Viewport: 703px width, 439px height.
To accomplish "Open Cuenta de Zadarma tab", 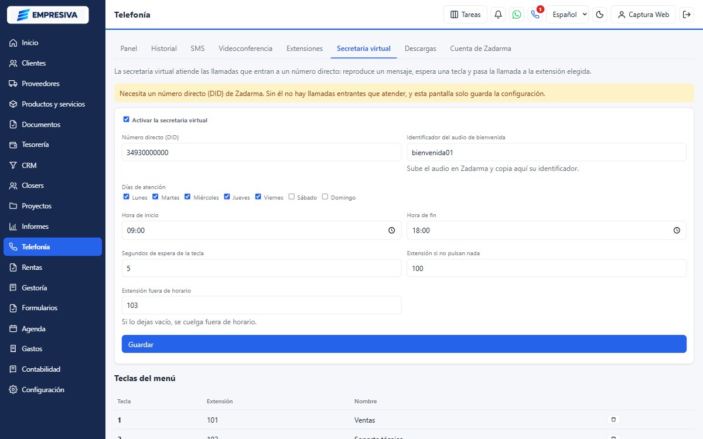I will click(480, 49).
